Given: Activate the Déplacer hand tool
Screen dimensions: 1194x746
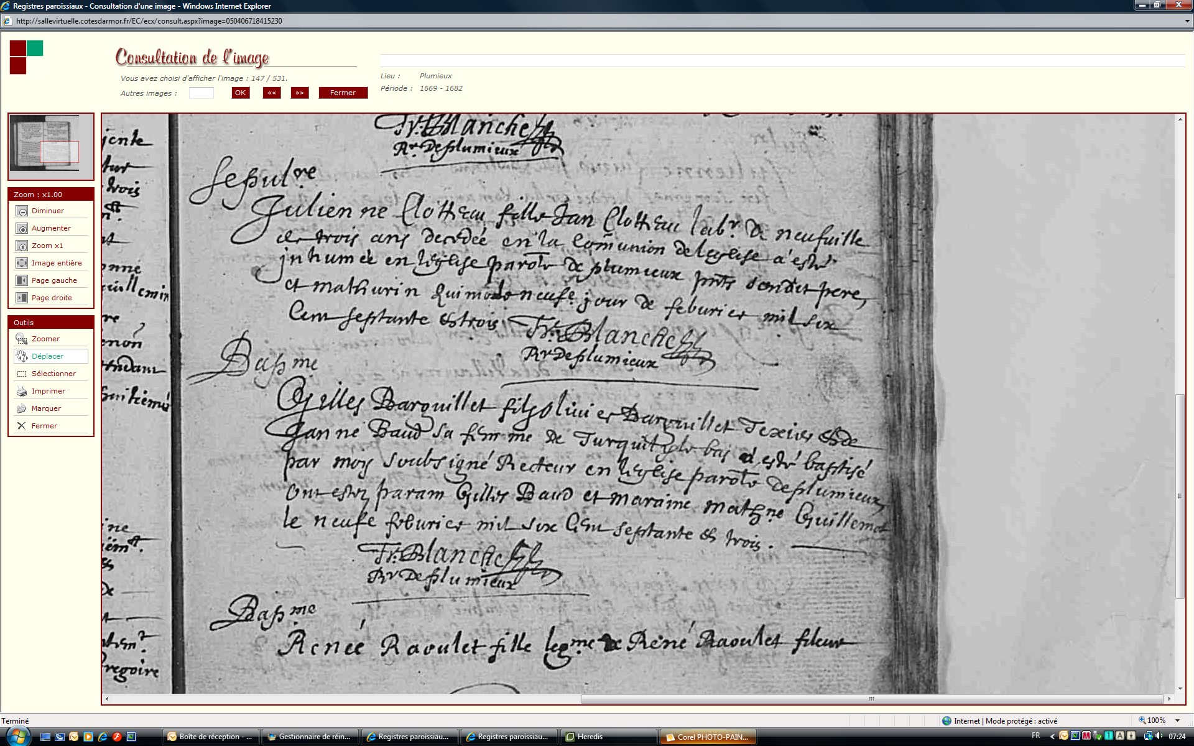Looking at the screenshot, I should [x=22, y=357].
